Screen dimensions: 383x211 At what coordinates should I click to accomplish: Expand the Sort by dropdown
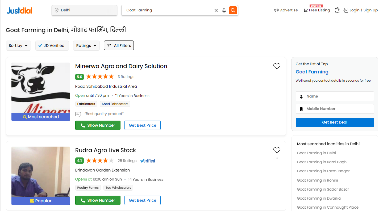coord(18,46)
